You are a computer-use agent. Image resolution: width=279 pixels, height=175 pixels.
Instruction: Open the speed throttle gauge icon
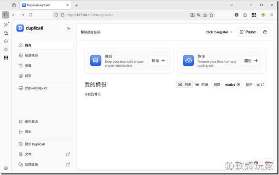(x=265, y=32)
